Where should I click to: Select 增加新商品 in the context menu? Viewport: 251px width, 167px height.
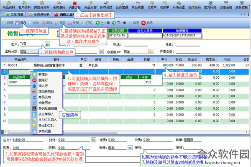(x=46, y=91)
